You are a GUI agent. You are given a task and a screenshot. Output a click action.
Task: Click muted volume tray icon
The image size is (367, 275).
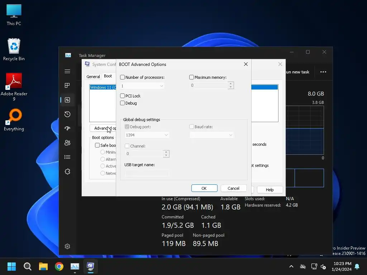click(323, 266)
